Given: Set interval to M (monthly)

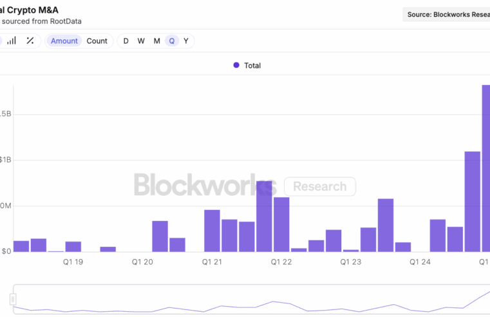Looking at the screenshot, I should (x=157, y=41).
